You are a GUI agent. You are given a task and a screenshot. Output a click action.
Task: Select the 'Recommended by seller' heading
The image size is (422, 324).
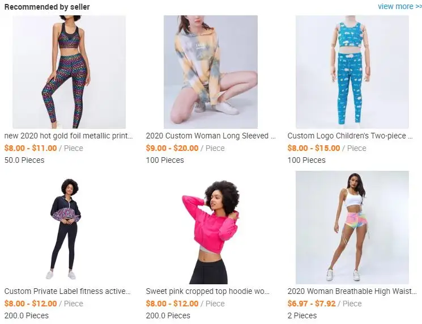tap(47, 7)
